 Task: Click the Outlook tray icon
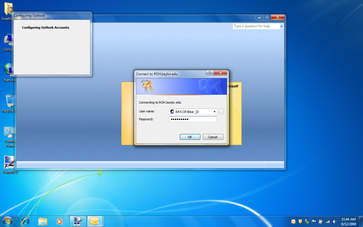coord(293,222)
